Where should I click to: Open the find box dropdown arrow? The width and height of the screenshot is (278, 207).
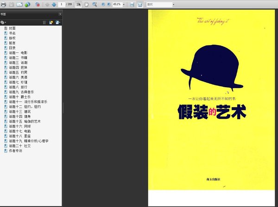[x=173, y=4]
